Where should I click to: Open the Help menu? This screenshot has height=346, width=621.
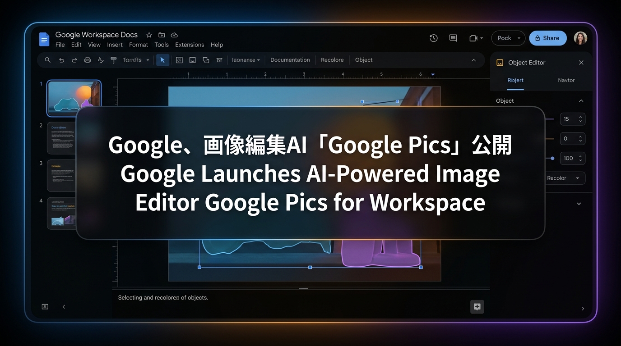(217, 45)
